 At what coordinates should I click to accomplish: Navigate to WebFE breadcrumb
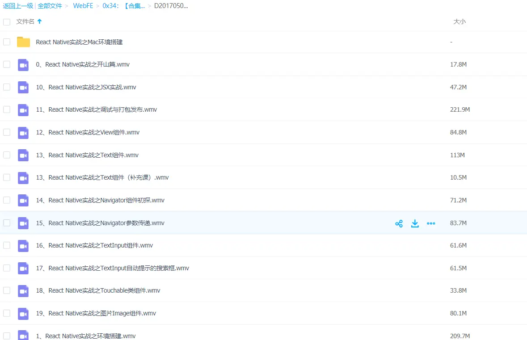pyautogui.click(x=83, y=6)
